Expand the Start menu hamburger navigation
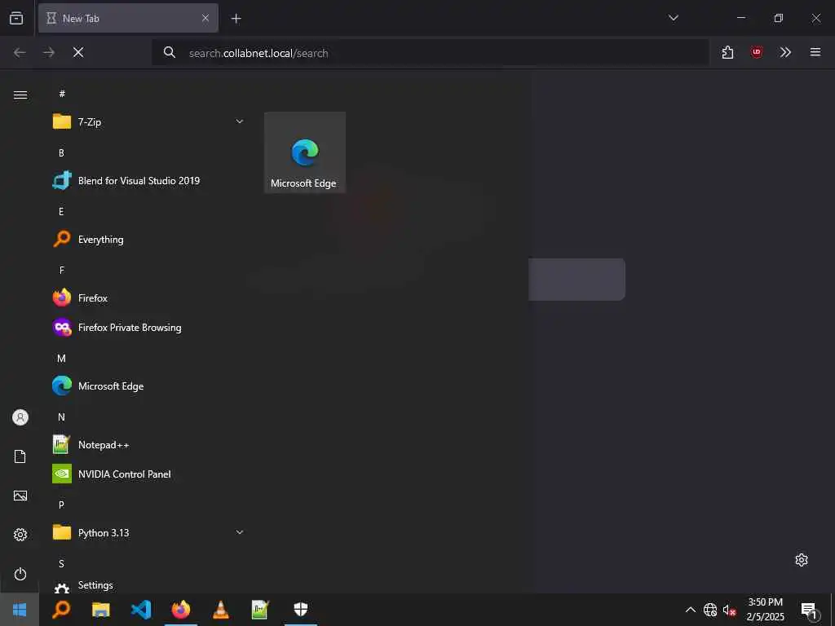Screen dimensions: 835x626 [20, 95]
